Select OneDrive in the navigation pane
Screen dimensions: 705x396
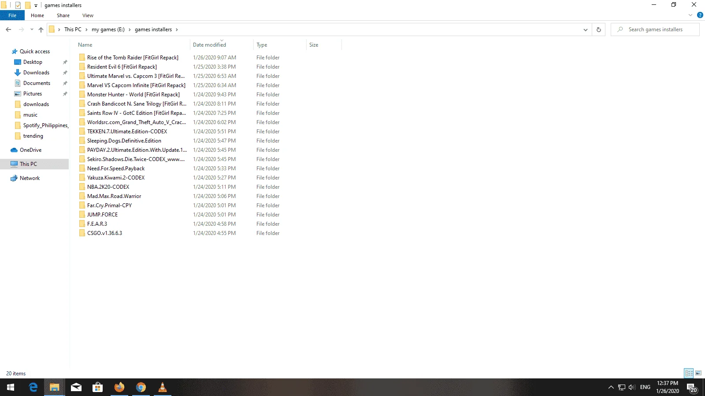click(x=30, y=150)
